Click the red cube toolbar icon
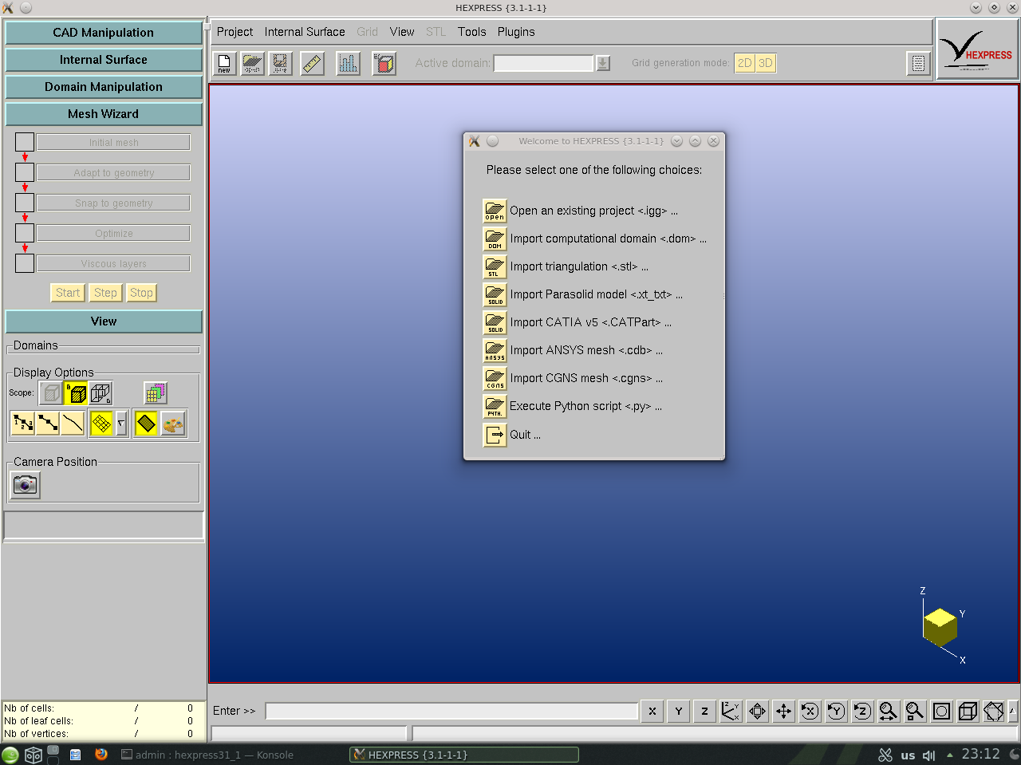 [384, 63]
